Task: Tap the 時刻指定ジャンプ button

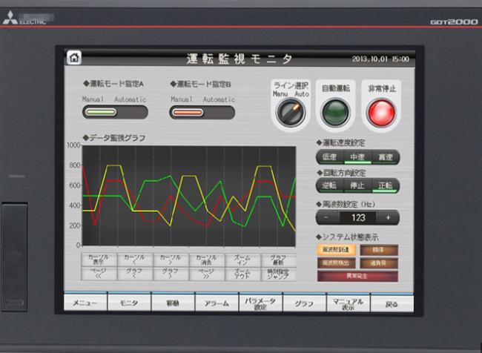Action: (x=279, y=274)
